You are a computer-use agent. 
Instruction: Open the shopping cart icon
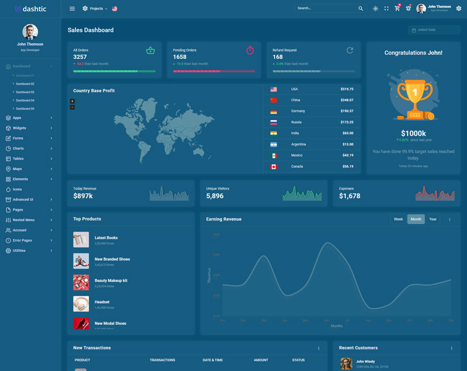tap(397, 9)
